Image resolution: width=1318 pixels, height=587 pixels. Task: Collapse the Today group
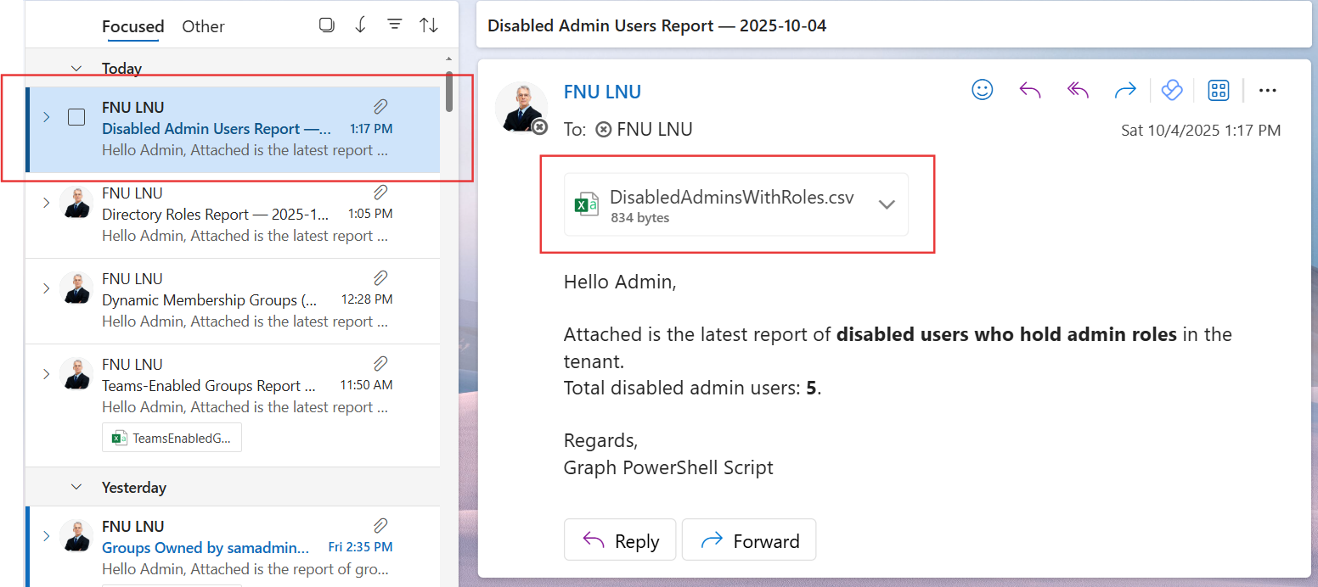pyautogui.click(x=76, y=68)
